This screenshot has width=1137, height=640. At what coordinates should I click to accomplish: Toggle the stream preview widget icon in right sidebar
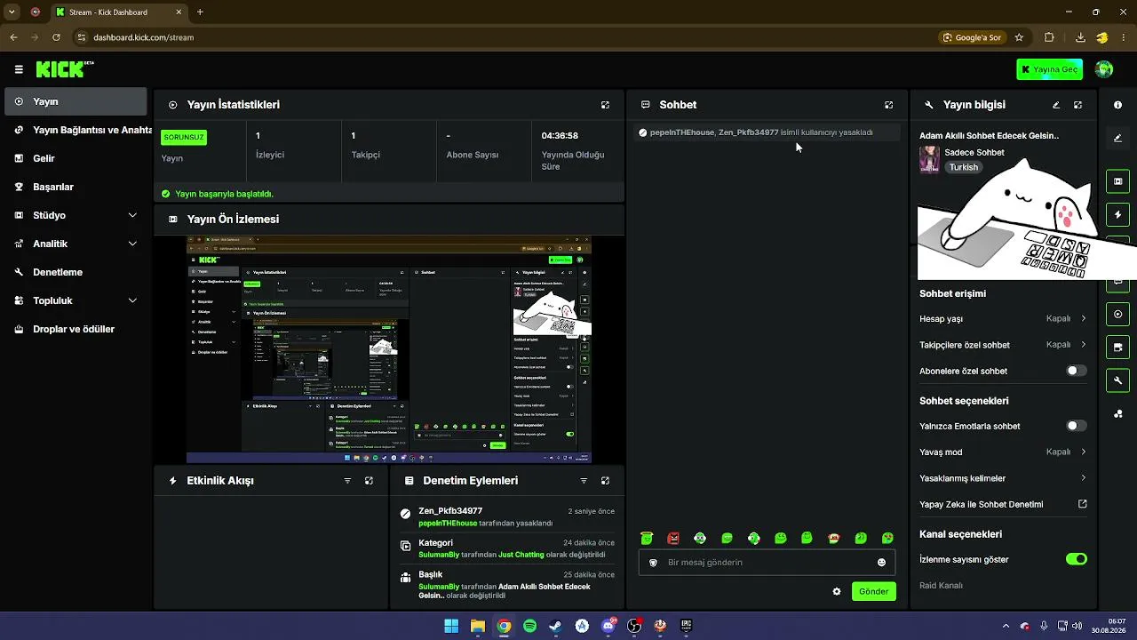(x=1117, y=181)
